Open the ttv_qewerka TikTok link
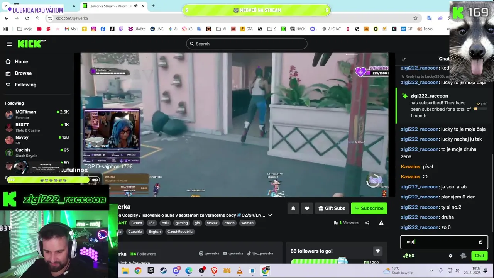Screen dimensions: 494x278 point(260,253)
